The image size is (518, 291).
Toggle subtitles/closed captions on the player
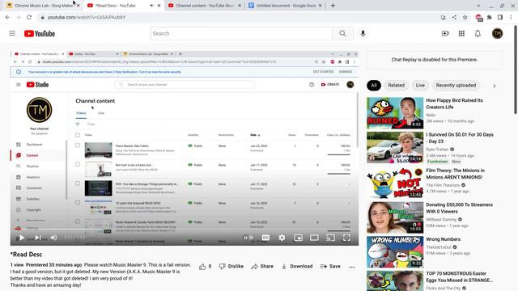(x=265, y=238)
